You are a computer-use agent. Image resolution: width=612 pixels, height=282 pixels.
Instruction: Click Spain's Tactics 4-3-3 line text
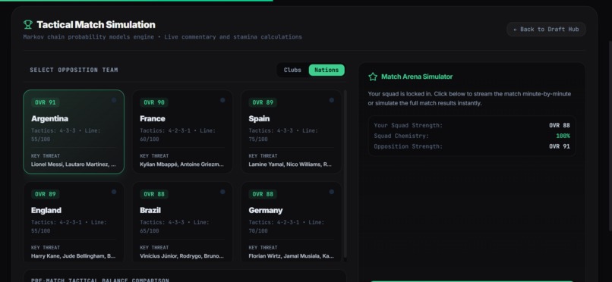tap(283, 135)
